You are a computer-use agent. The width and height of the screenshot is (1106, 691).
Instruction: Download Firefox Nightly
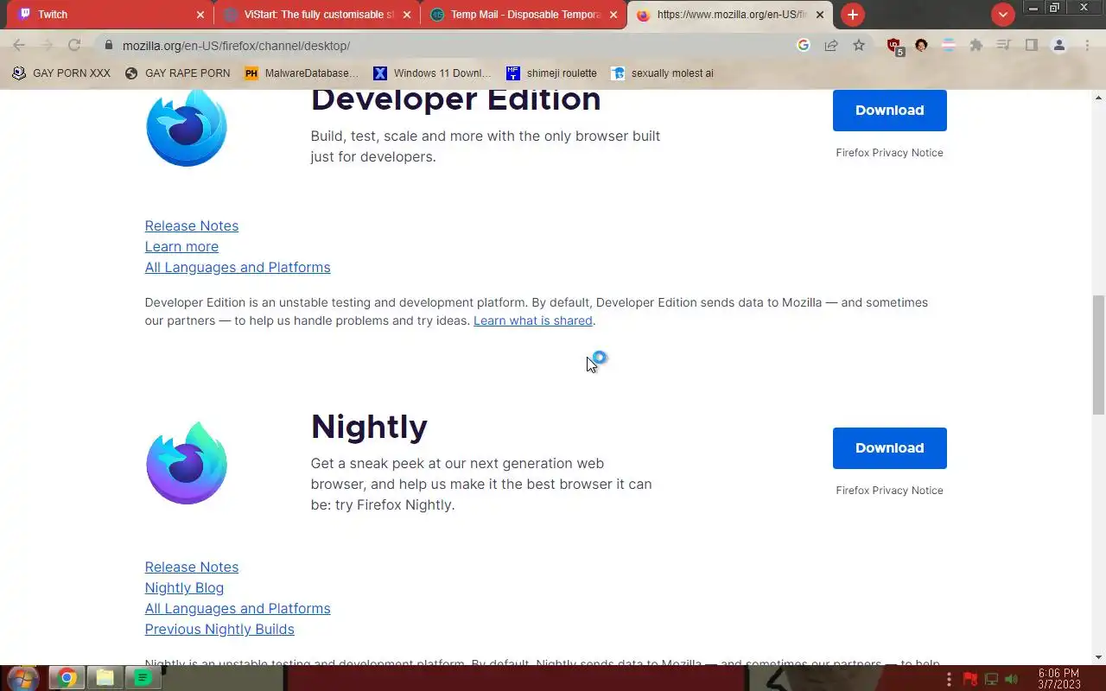tap(889, 447)
